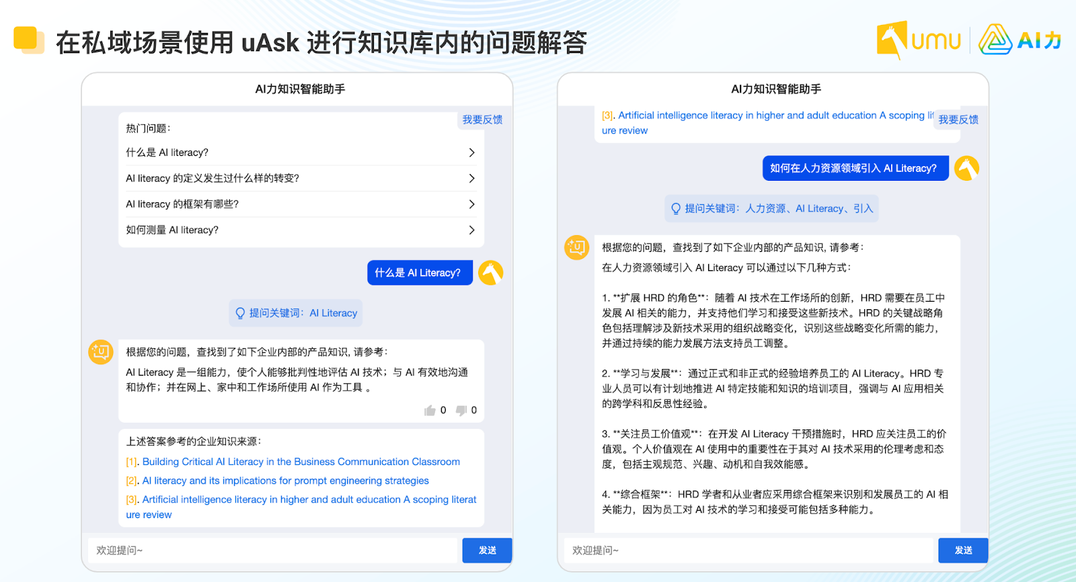Click the "提问关键词: AI Literacy" chip
This screenshot has height=582, width=1076.
[x=296, y=313]
